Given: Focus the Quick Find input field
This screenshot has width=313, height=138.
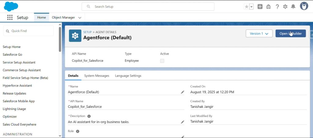Looking at the screenshot, I should pos(28,31).
